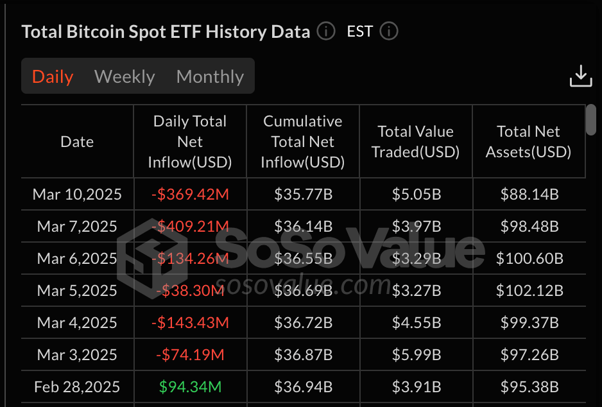Select the green $94.34M inflow figure
Viewport: 602px width, 407px height.
tap(190, 386)
